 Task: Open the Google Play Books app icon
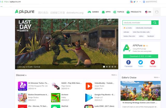point(89,98)
